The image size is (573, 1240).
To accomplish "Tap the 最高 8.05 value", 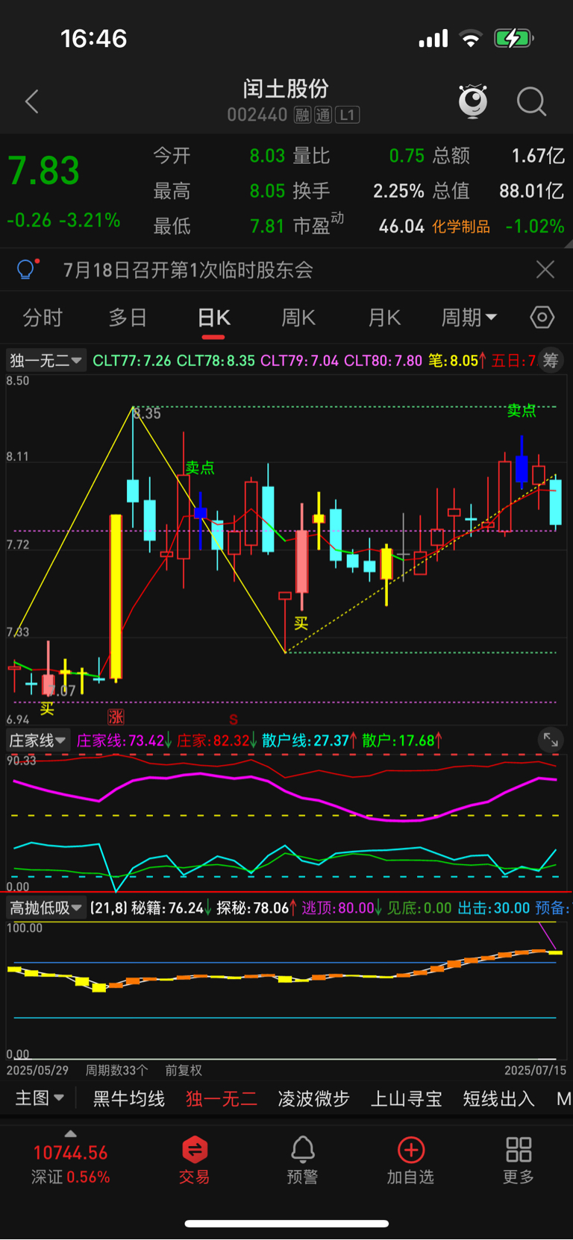I will point(267,191).
